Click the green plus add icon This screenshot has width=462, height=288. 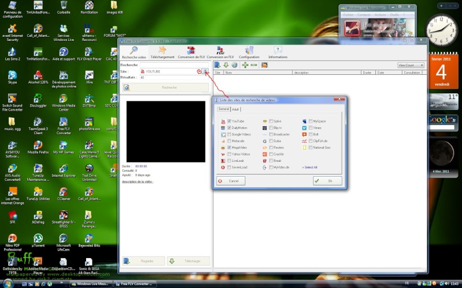tap(245, 65)
